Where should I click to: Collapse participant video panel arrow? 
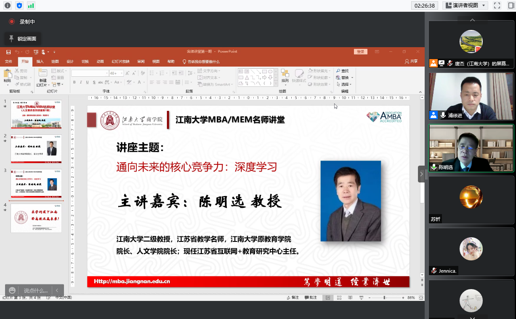click(x=421, y=174)
